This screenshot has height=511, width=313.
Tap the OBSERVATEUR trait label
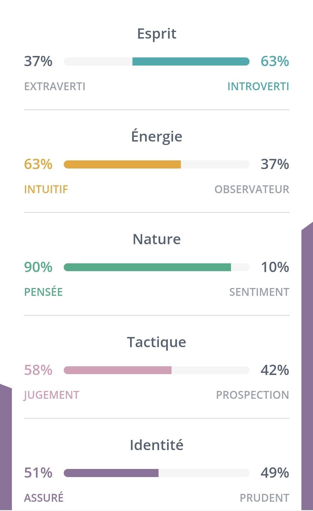[252, 189]
